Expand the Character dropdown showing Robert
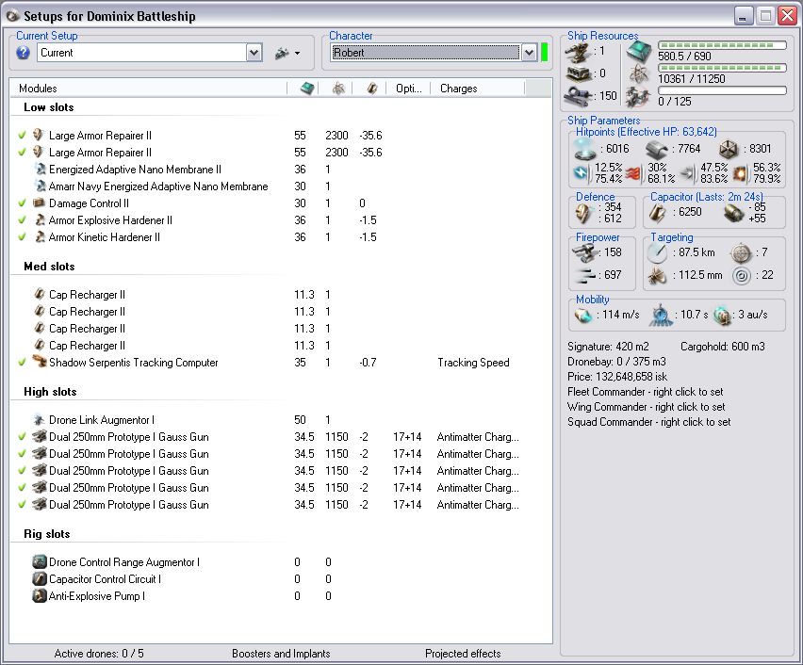803x665 pixels. 529,54
